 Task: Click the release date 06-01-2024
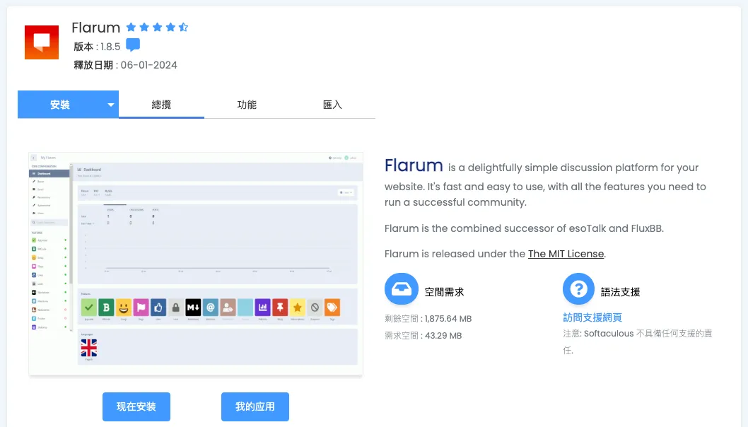[x=149, y=65]
